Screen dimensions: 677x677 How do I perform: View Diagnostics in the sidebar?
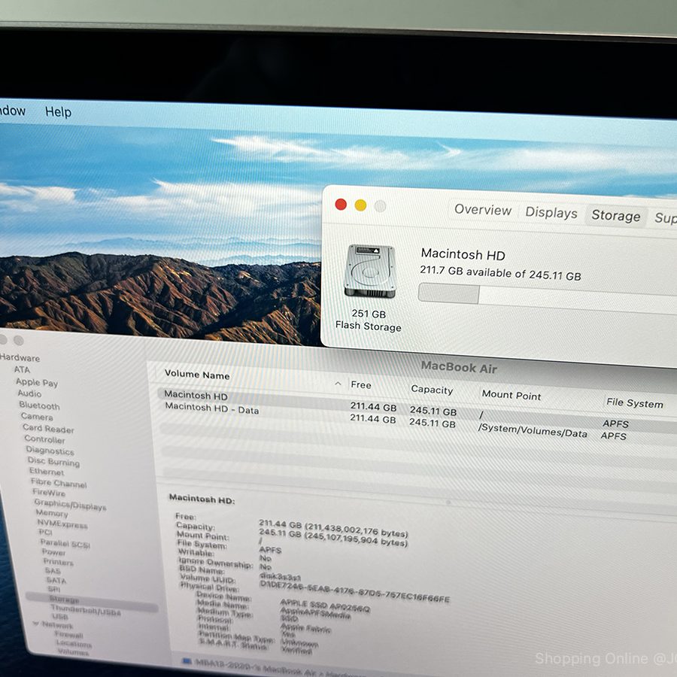coord(50,451)
